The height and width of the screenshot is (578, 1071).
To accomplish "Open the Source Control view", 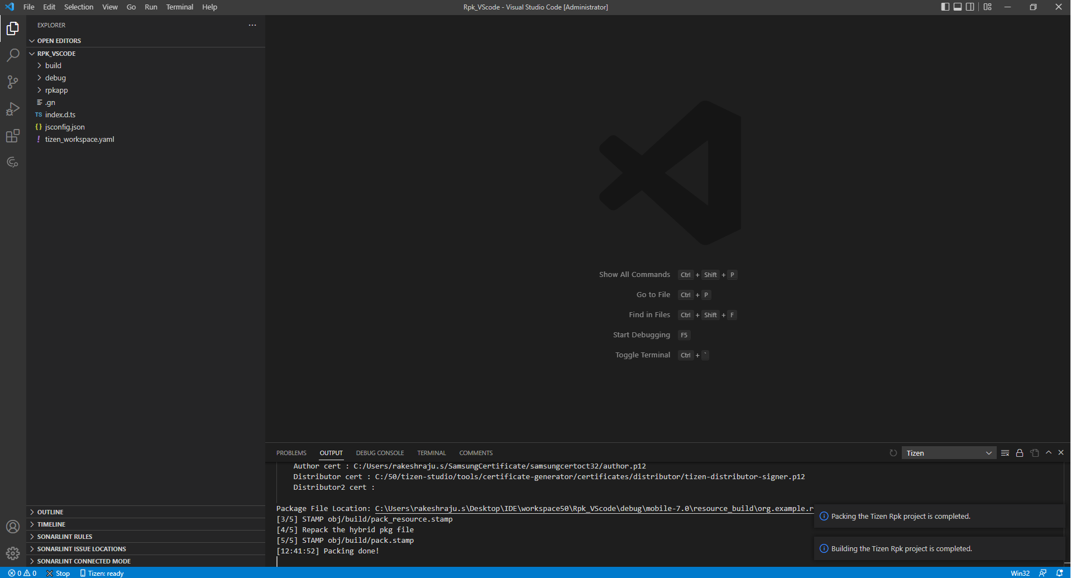I will (13, 82).
